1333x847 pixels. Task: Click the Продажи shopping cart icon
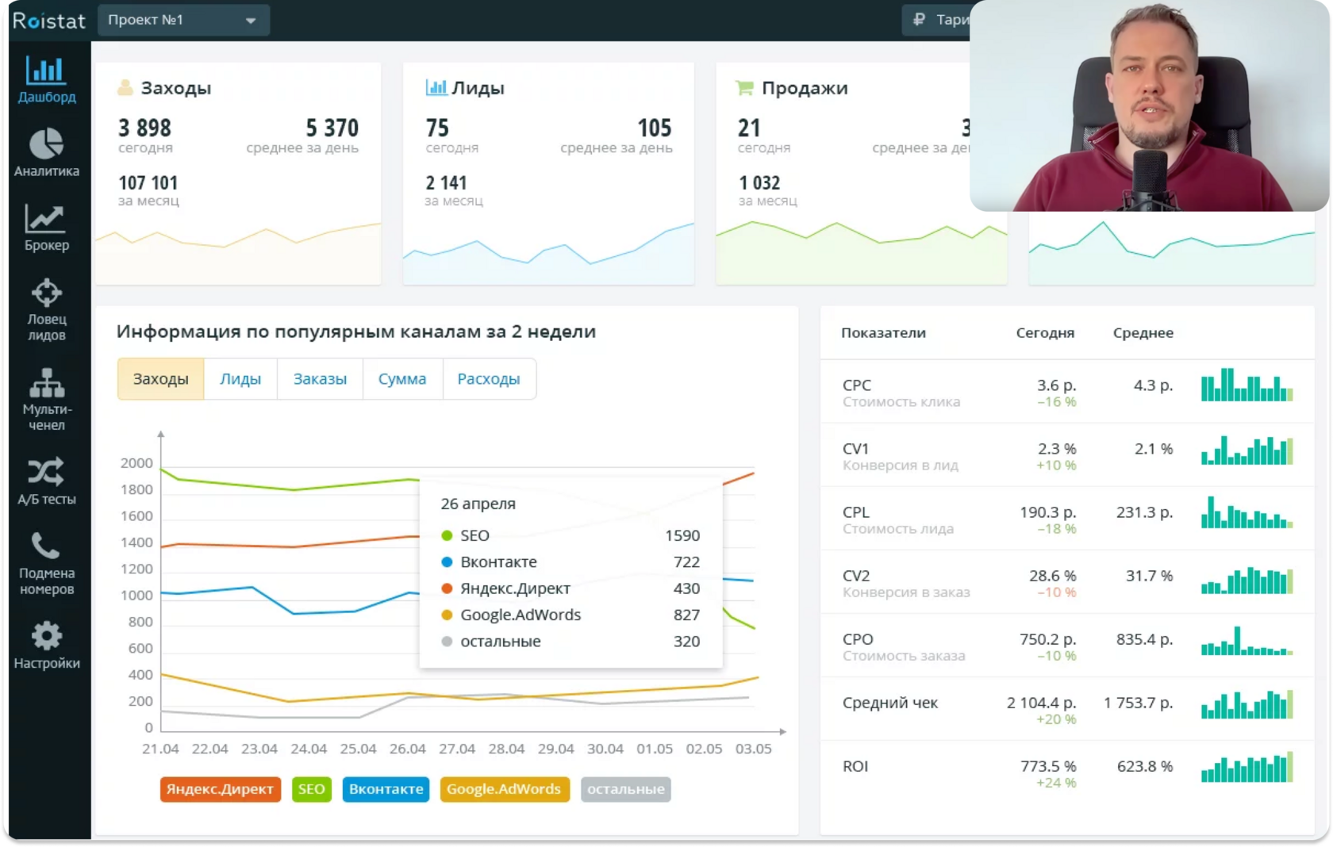pyautogui.click(x=744, y=87)
